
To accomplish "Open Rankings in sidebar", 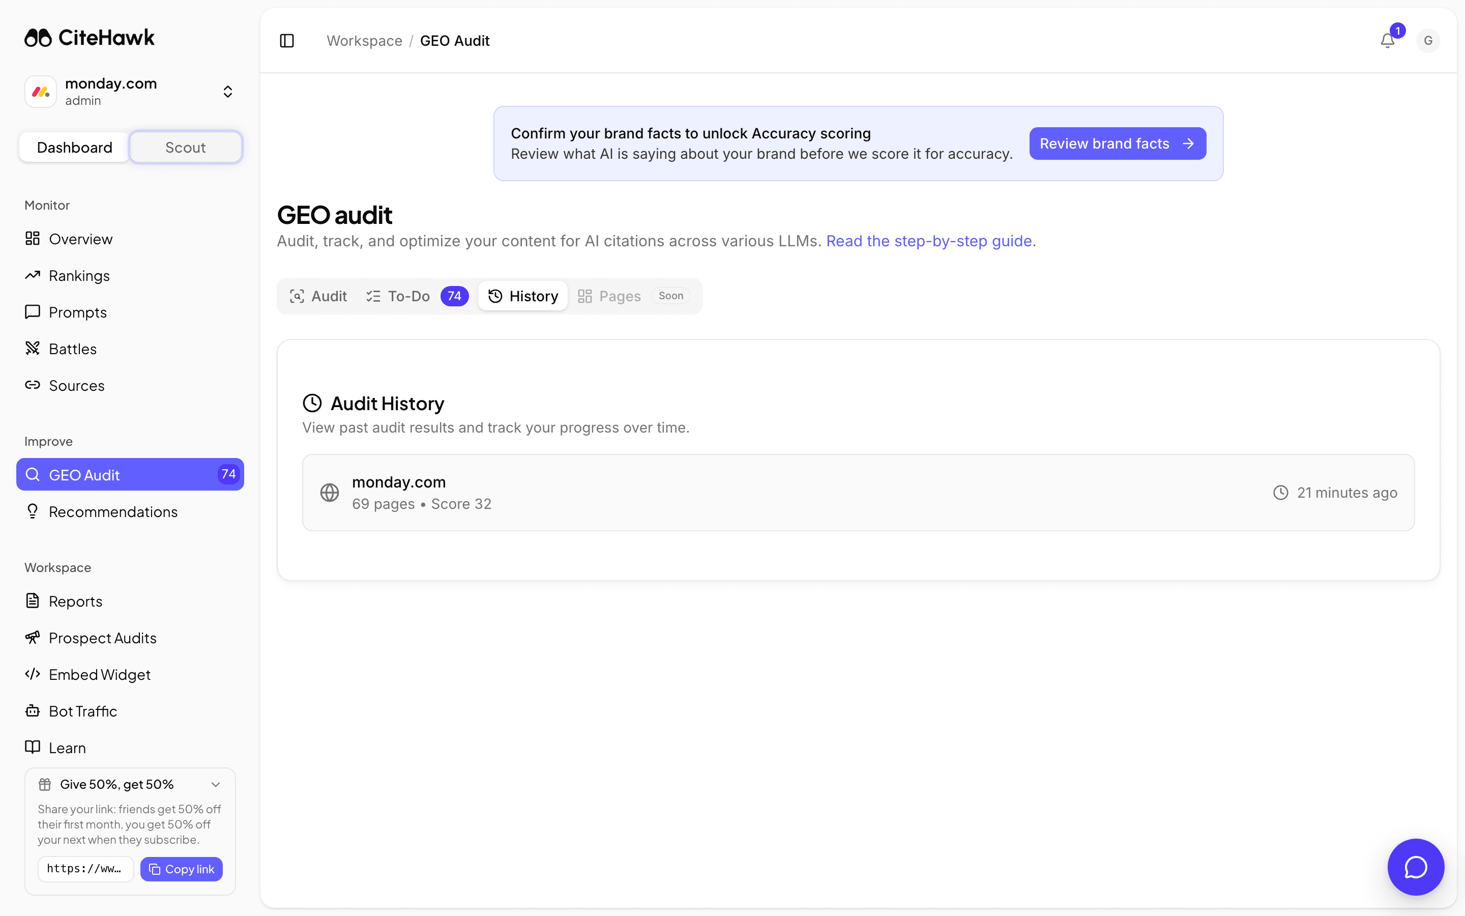I will click(130, 276).
